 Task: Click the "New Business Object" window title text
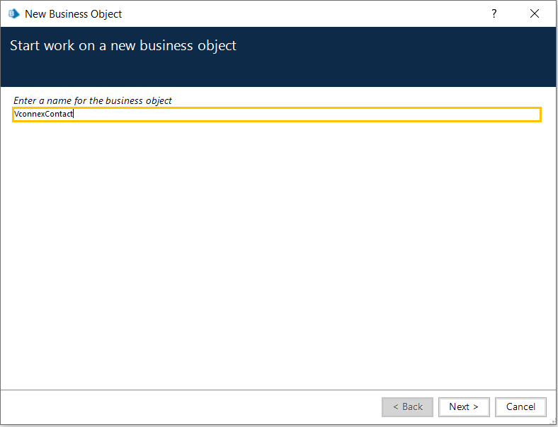click(x=73, y=13)
